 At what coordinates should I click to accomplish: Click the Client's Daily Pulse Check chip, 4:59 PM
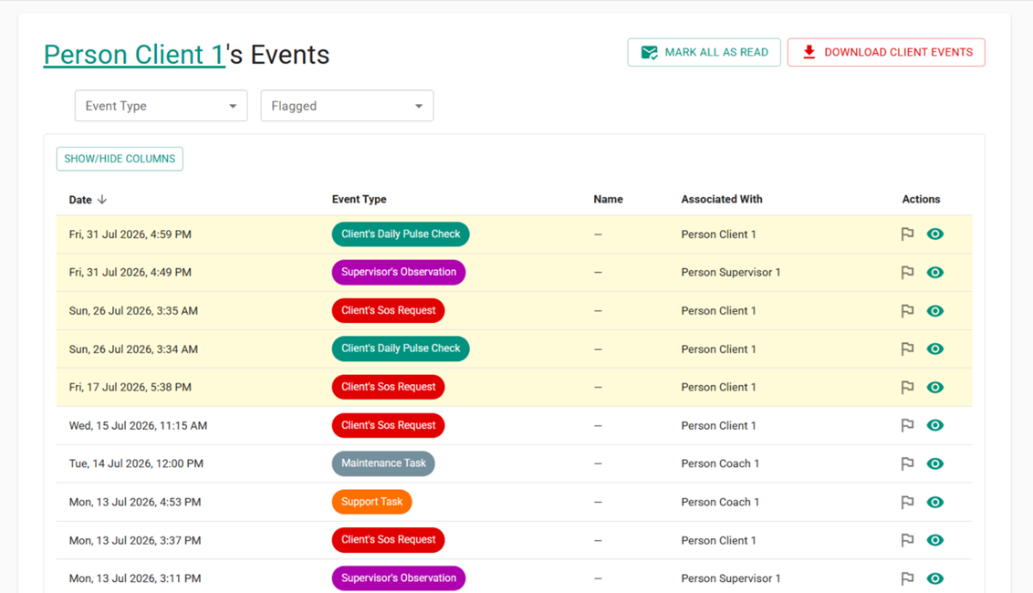tap(401, 234)
